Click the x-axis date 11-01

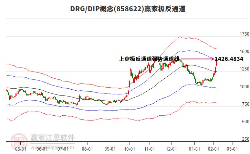149,149
